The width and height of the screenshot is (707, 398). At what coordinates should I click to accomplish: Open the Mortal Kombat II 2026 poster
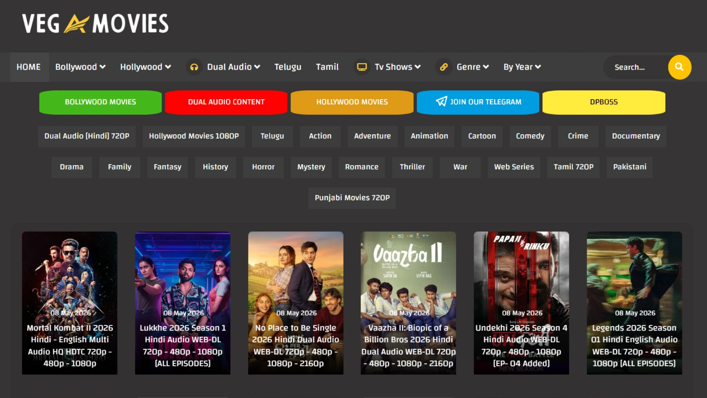(70, 303)
